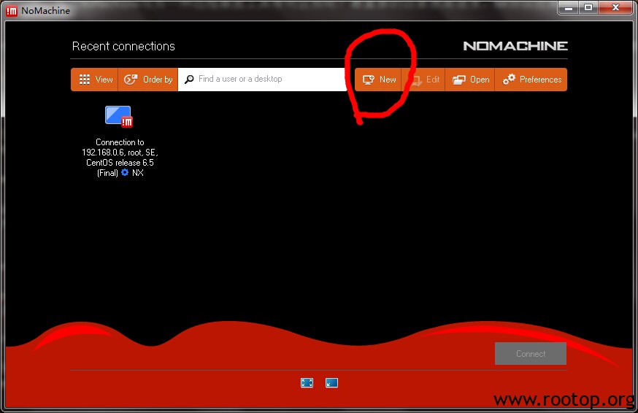Click the magnifying glass search icon
This screenshot has width=638, height=413.
pos(189,80)
